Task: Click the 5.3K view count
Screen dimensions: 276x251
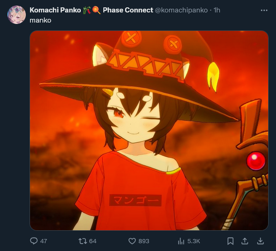Action: [x=194, y=241]
